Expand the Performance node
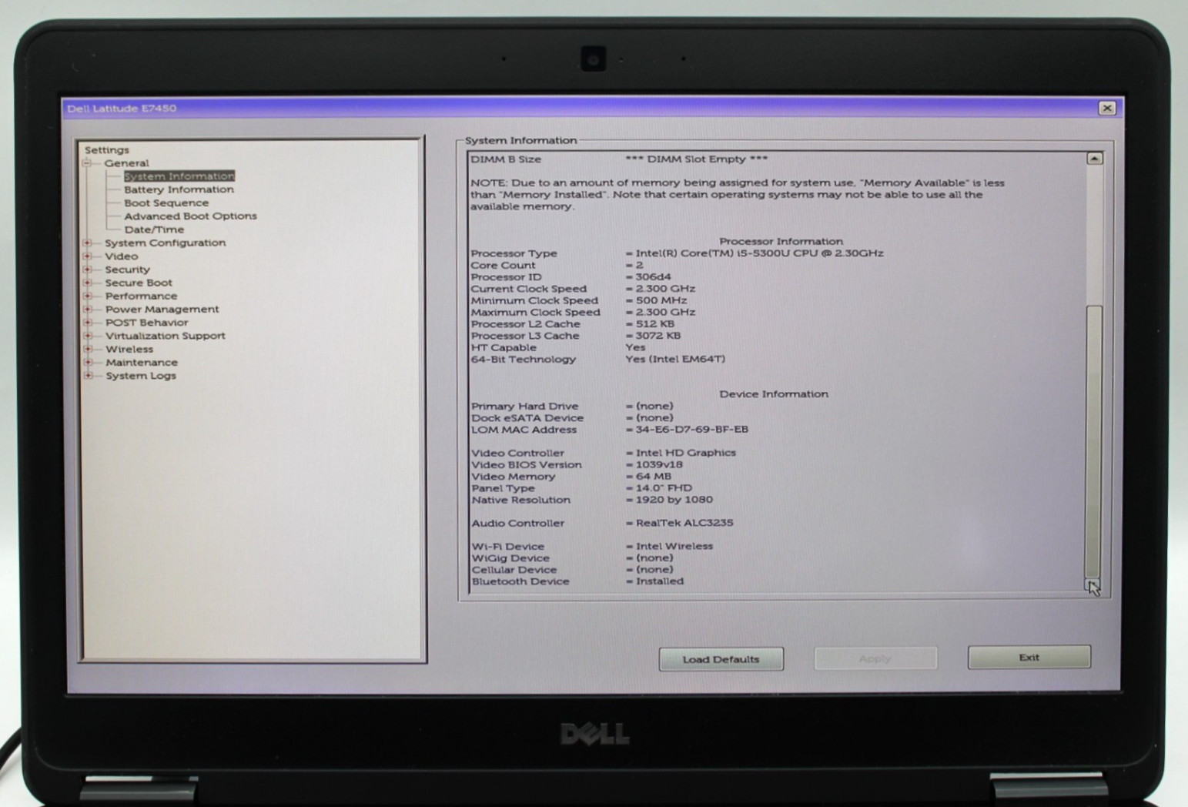This screenshot has width=1188, height=807. click(x=87, y=296)
